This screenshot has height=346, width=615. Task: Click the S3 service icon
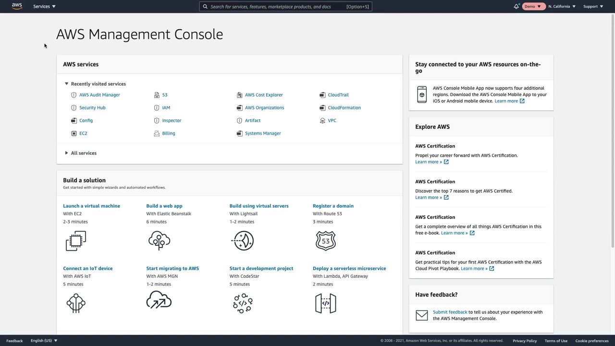pos(157,95)
